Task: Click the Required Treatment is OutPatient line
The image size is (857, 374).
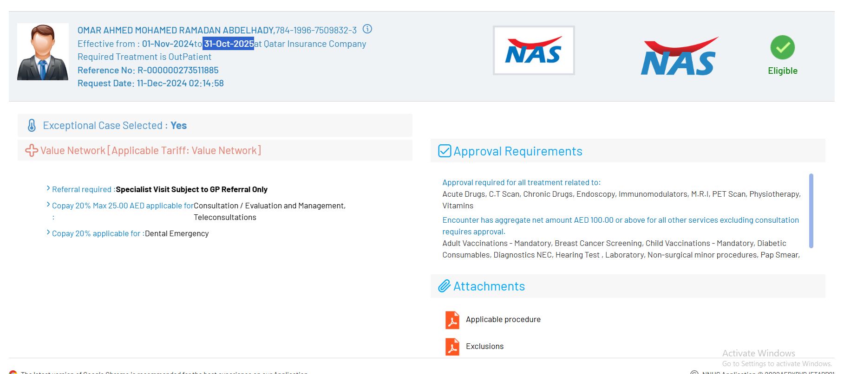Action: click(x=144, y=57)
